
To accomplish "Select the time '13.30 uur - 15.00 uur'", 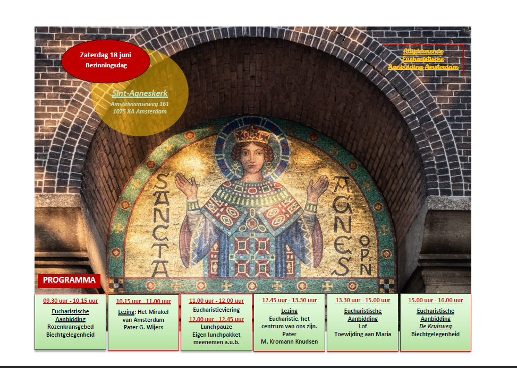I will coord(363,300).
